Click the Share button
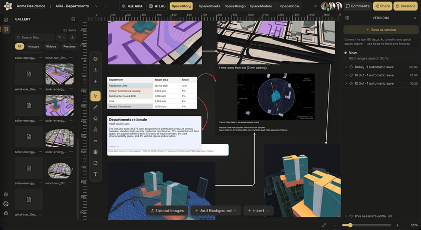The image size is (421, 230). point(383,6)
